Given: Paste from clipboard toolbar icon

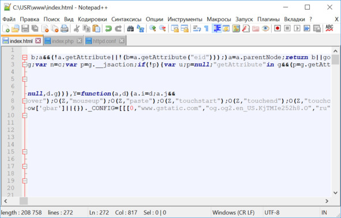Looking at the screenshot, I should [x=96, y=28].
